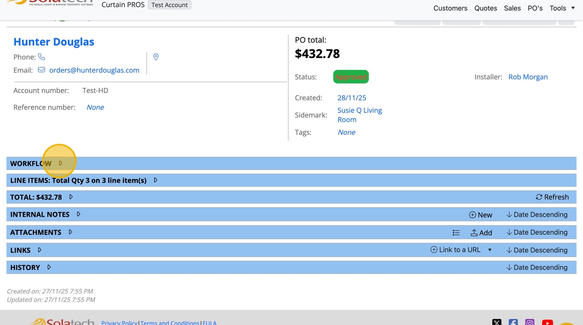Open the Link to a URL dropdown arrow
This screenshot has height=325, width=583.
coord(490,250)
